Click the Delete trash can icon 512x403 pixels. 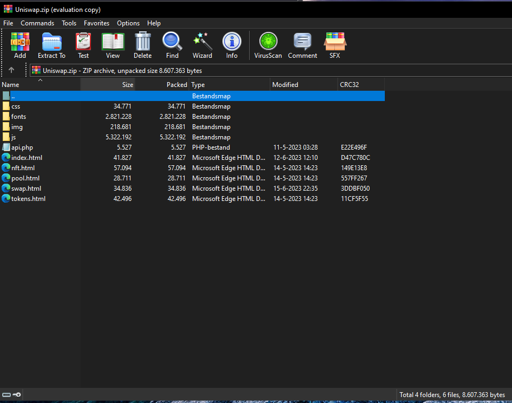143,45
